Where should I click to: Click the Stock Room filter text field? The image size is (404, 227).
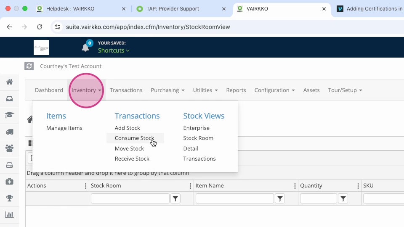click(x=130, y=198)
